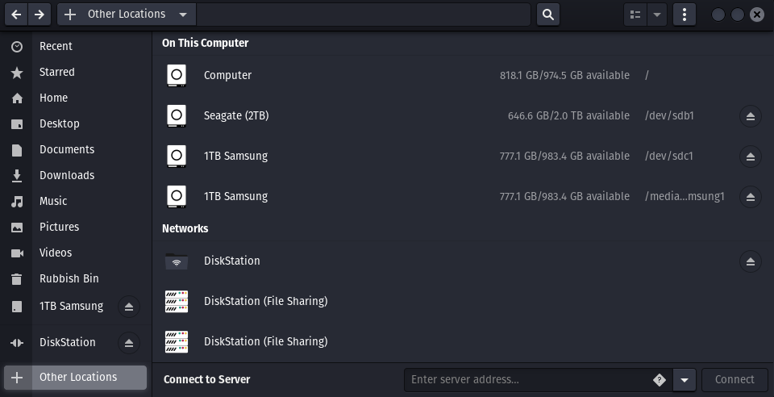Unmount 1TB Samsung from the sidebar
The image size is (774, 397).
click(129, 307)
